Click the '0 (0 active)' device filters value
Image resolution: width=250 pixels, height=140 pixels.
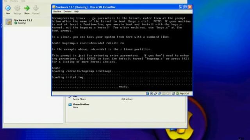coord(127,99)
